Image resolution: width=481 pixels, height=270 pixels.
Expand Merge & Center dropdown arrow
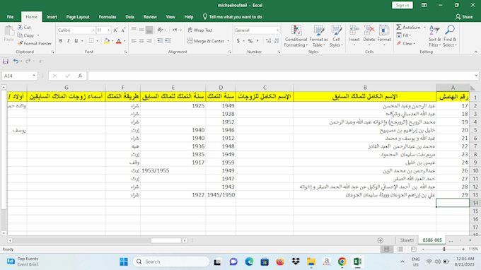(x=228, y=41)
